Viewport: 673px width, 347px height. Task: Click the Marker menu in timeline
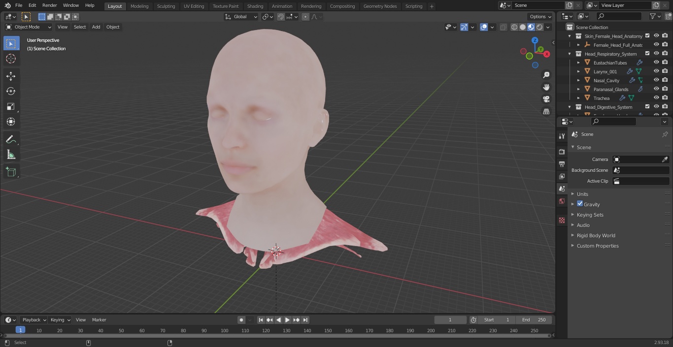pos(99,320)
